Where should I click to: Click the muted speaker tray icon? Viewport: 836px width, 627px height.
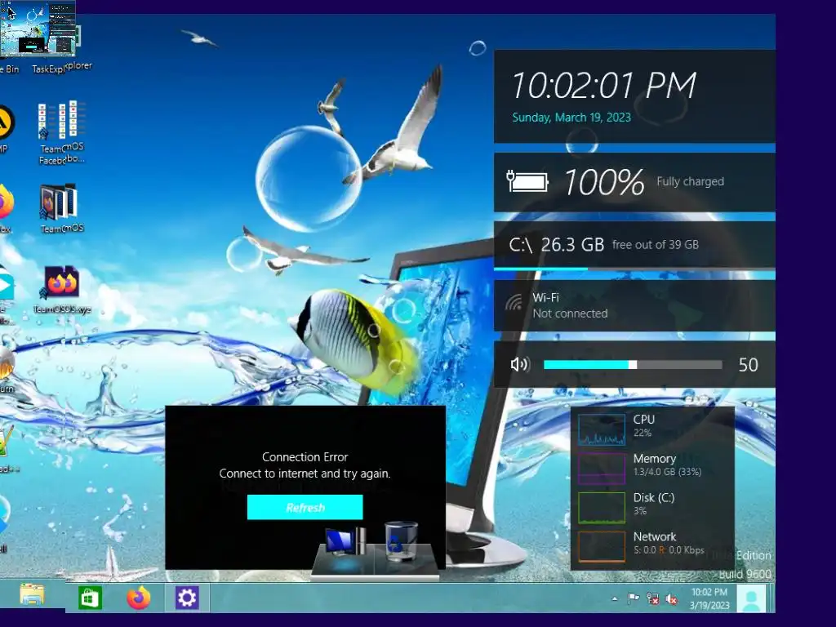pyautogui.click(x=672, y=599)
